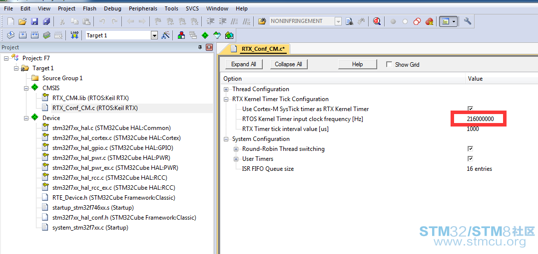
Task: Open Options for Target magic wand icon
Action: [166, 35]
